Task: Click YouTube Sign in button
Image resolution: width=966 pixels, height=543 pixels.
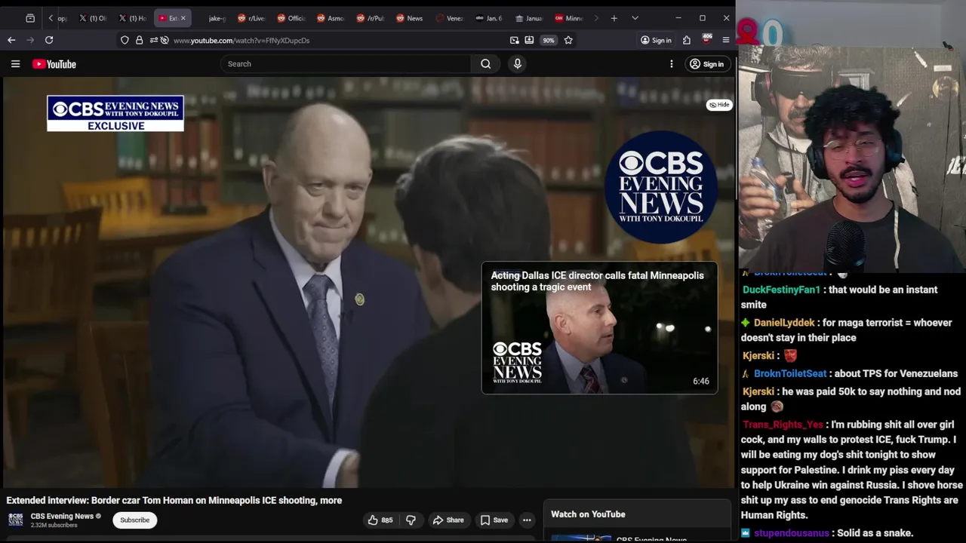Action: [706, 64]
